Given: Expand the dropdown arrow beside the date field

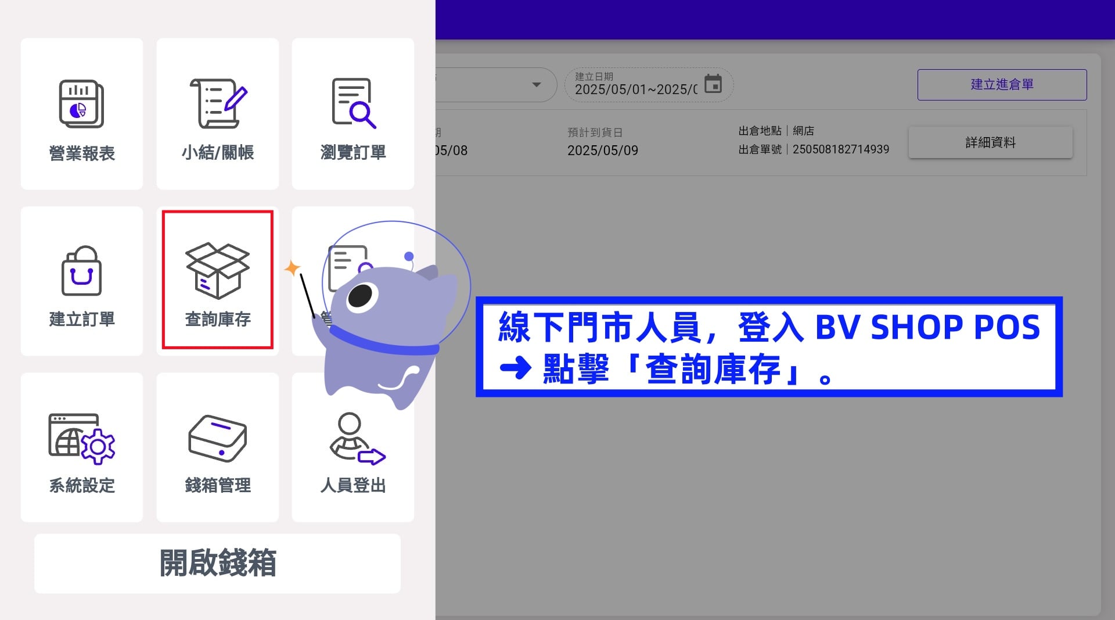Looking at the screenshot, I should pos(537,85).
